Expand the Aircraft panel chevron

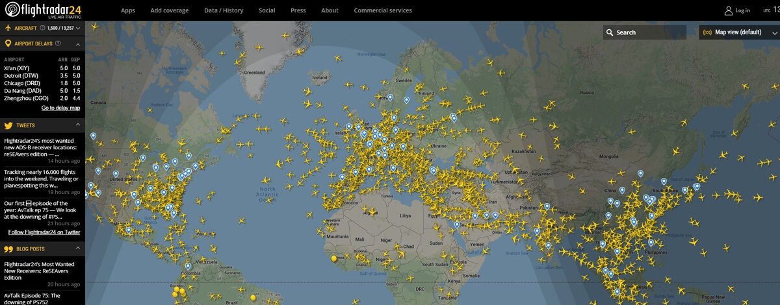78,29
